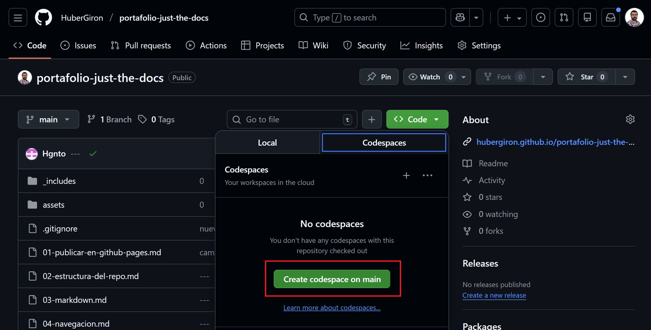Click the About section gear icon
Viewport: 651px width, 330px height.
coord(630,119)
